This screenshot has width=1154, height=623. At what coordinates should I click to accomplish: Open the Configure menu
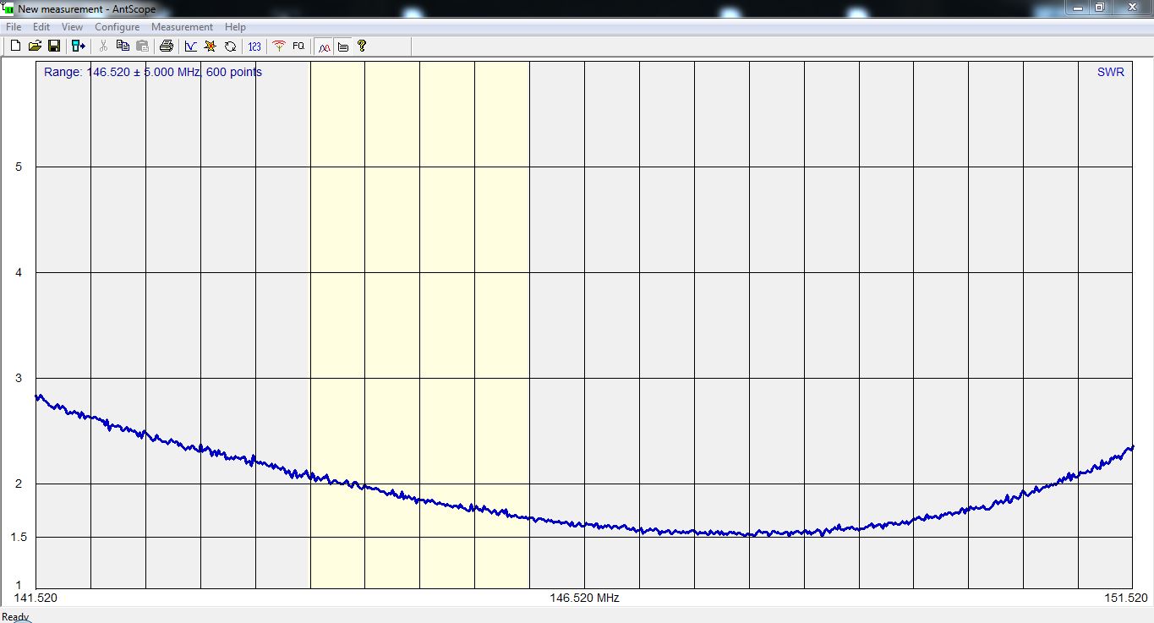coord(117,27)
